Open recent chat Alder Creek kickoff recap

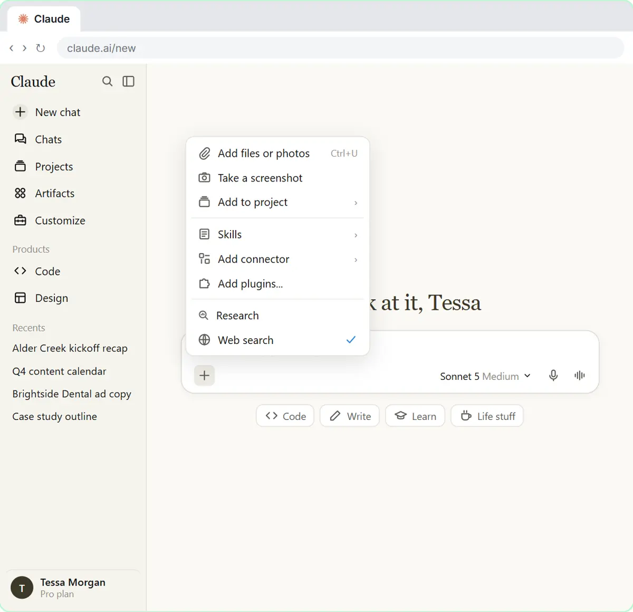coord(70,348)
